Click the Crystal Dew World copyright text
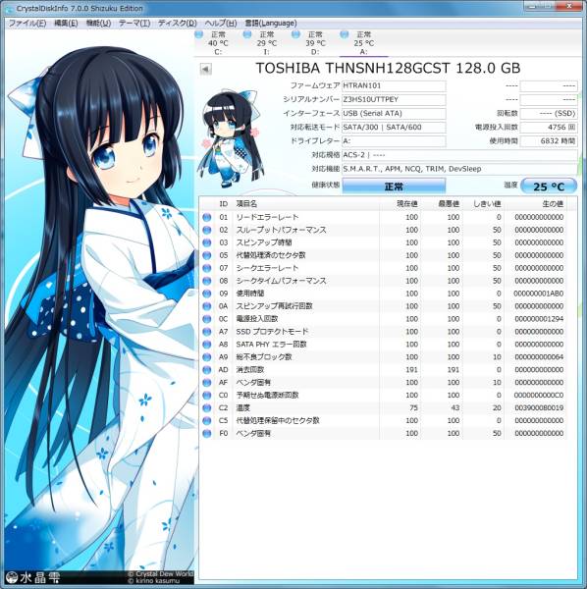Screen dimensions: 587x589 pos(161,574)
